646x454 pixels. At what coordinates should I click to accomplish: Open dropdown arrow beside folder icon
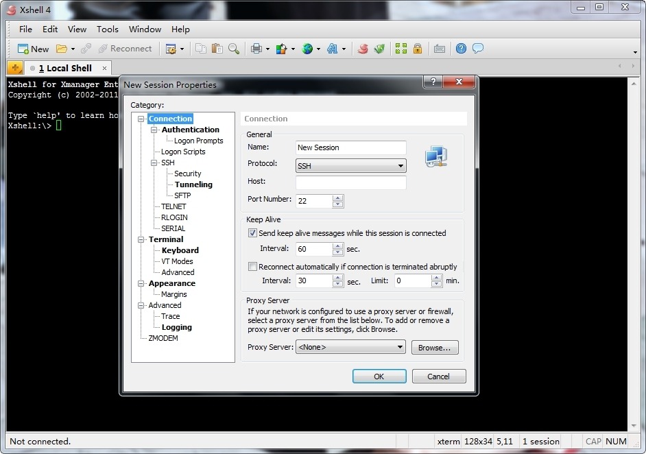coord(73,49)
